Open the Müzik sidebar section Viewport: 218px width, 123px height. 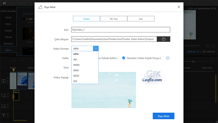coord(8,17)
